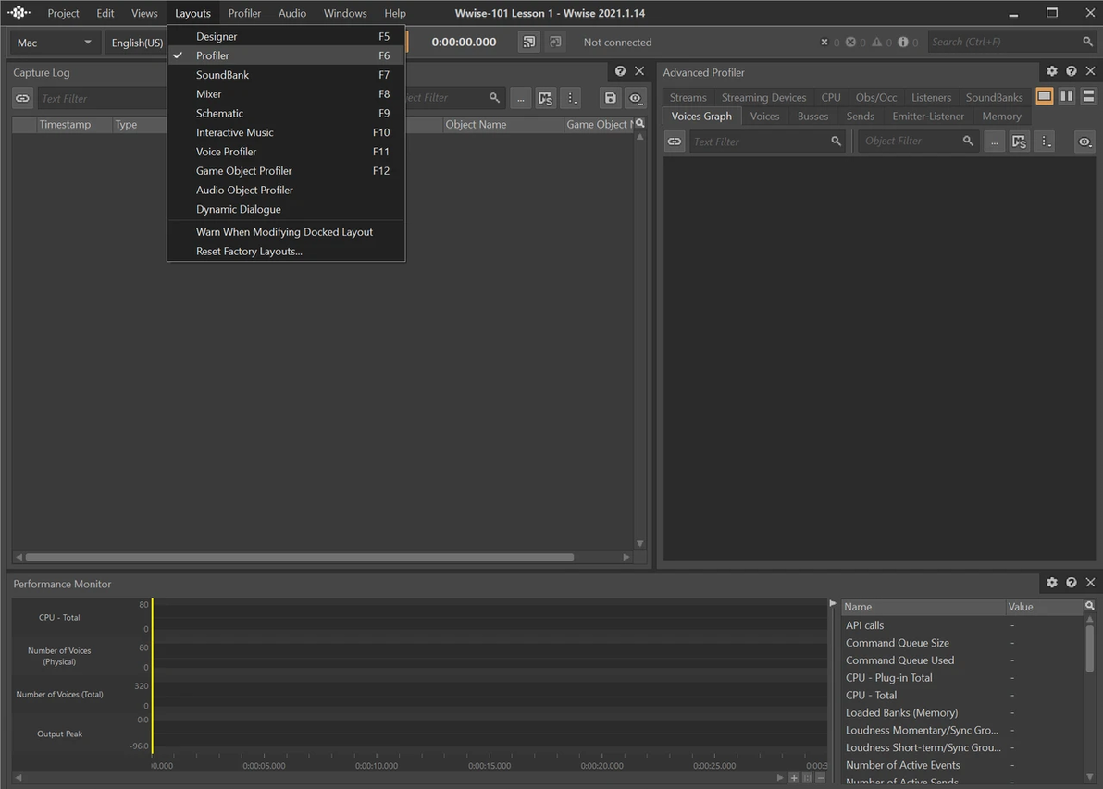The width and height of the screenshot is (1103, 789).
Task: Click Capture Log filter link icon
Action: (22, 98)
